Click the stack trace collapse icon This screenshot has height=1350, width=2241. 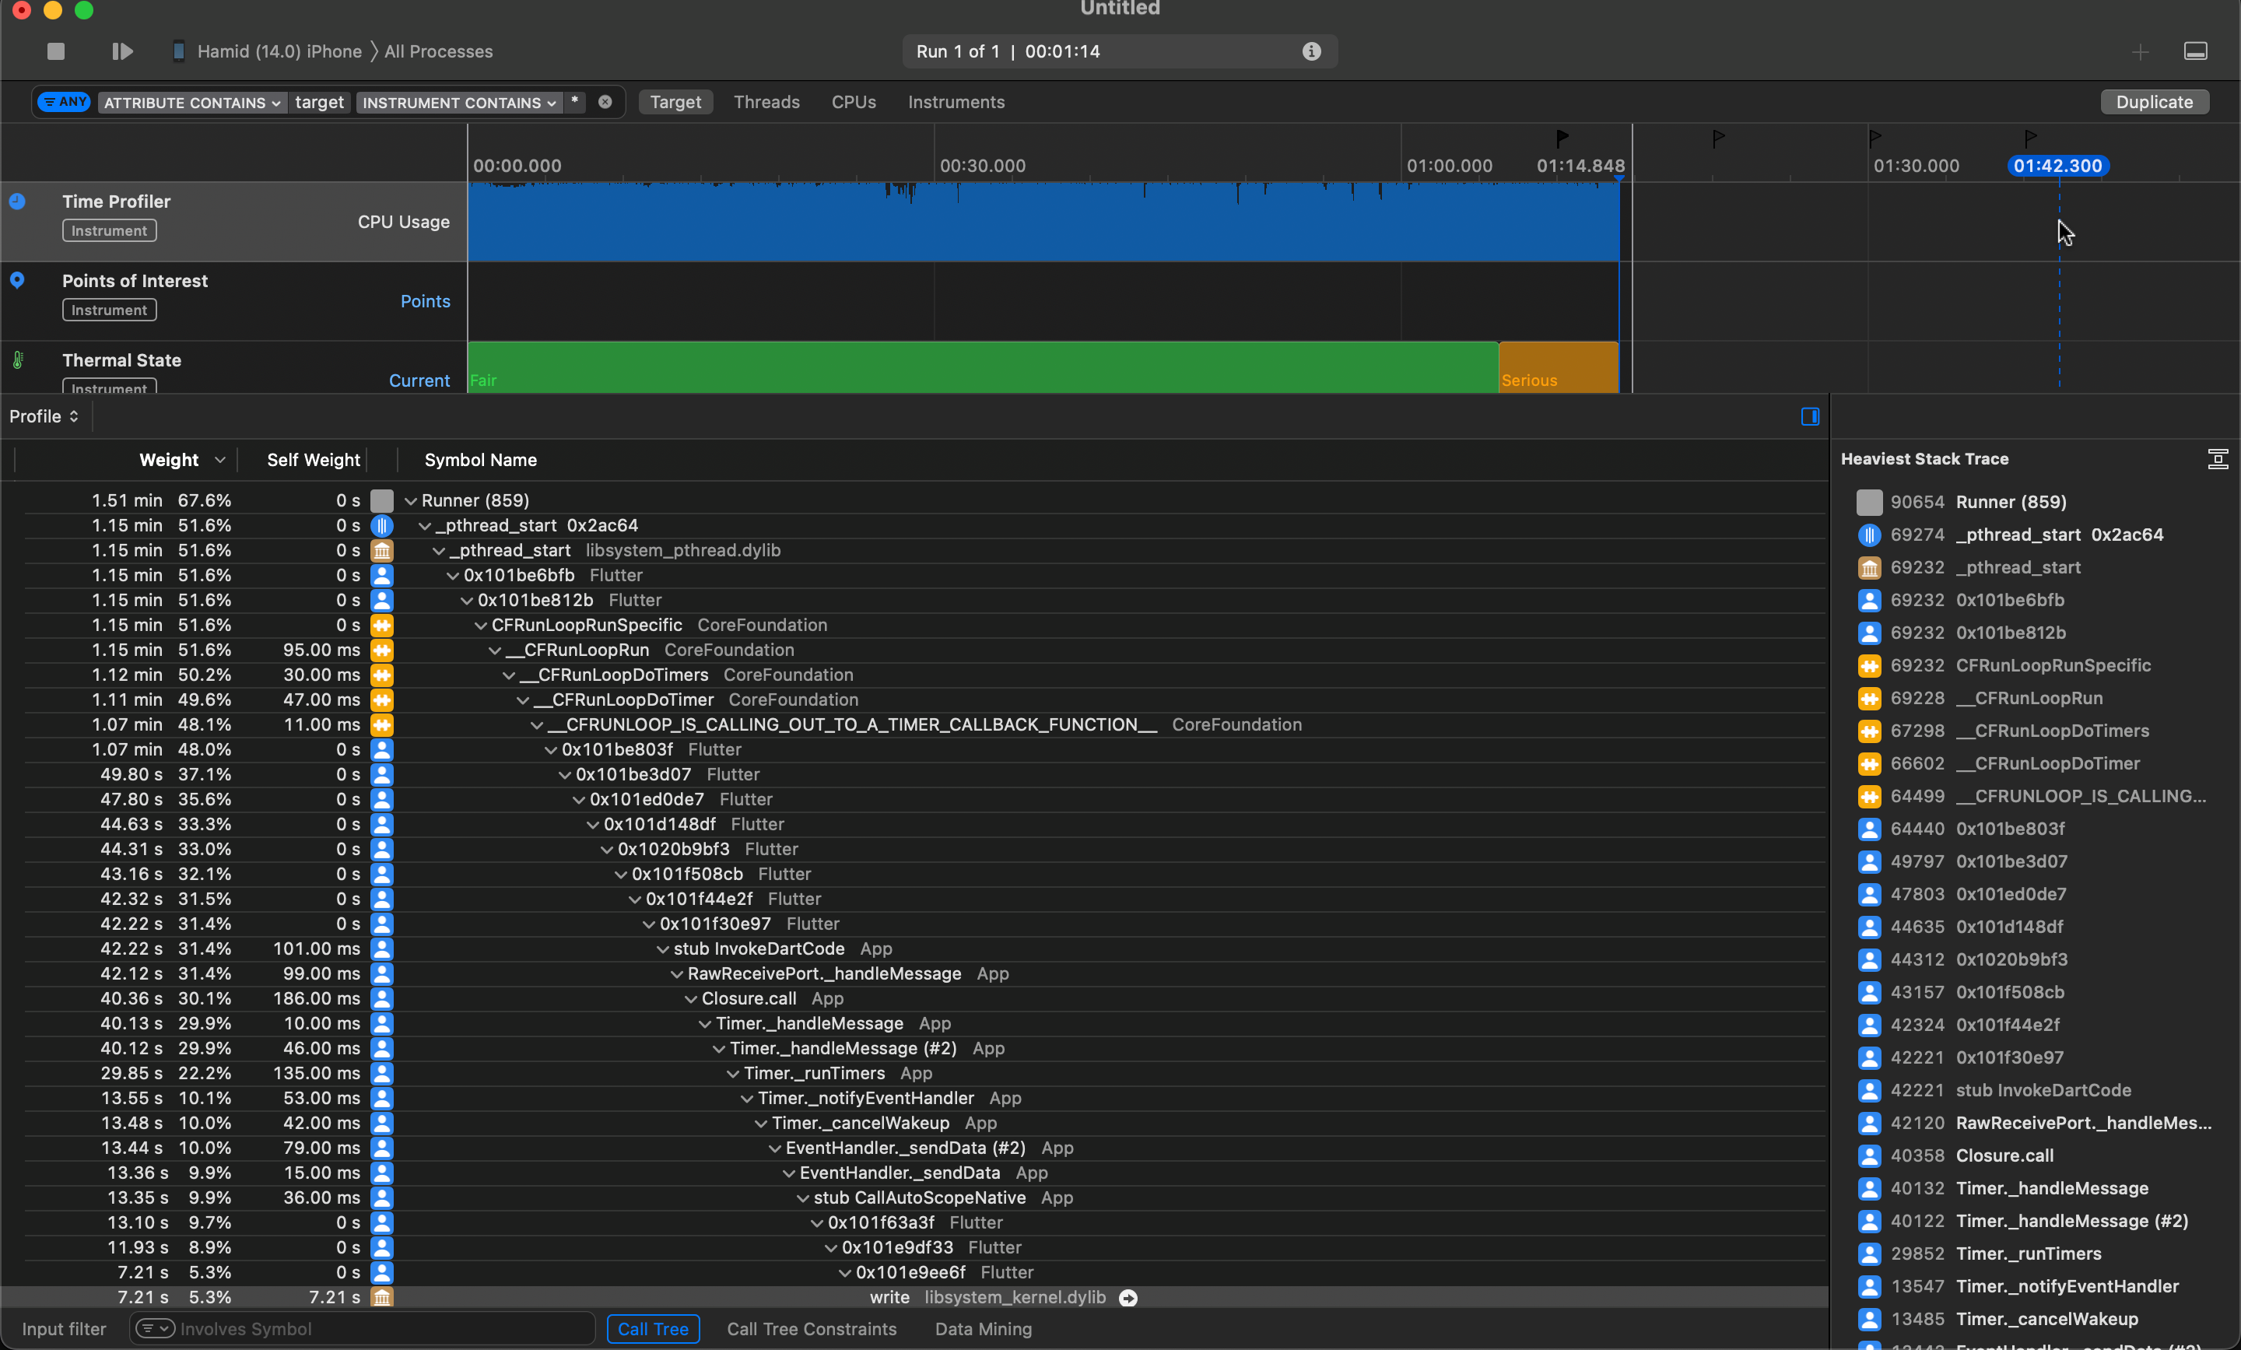tap(2218, 459)
